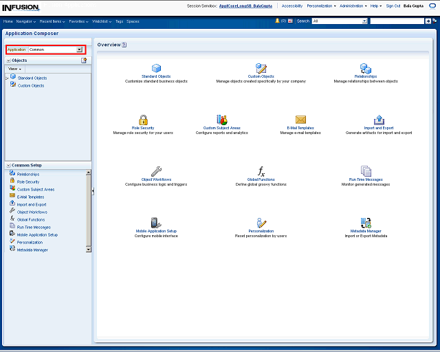The width and height of the screenshot is (440, 352).
Task: Open Mobile Application Setup icon in Overview
Action: click(x=156, y=223)
